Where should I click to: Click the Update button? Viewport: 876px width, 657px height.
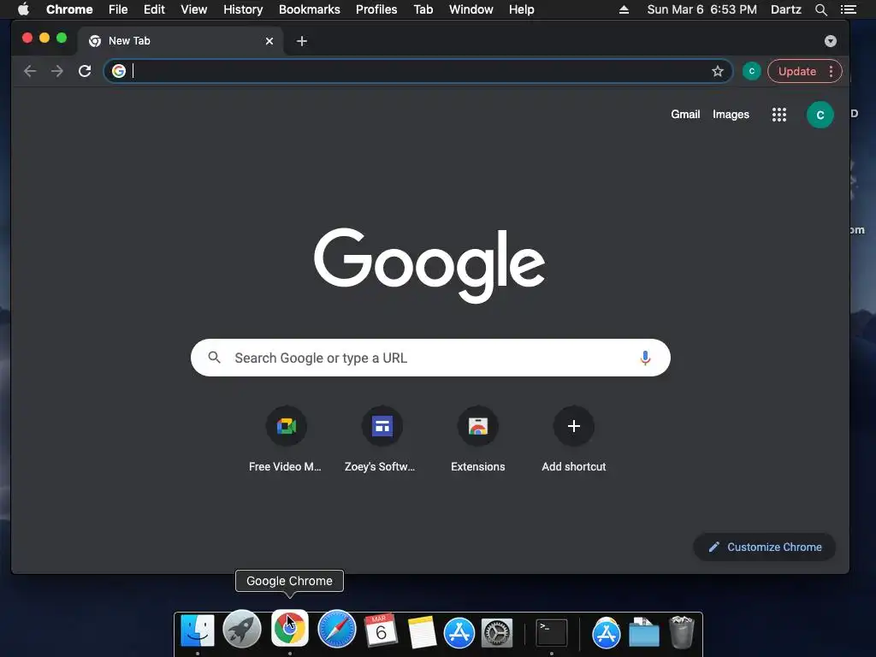797,72
